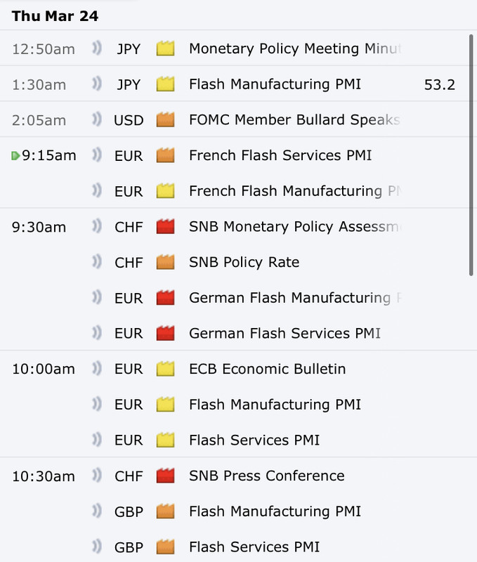Click red impact icon for SNB Monetary Policy Assessment
Image resolution: width=477 pixels, height=562 pixels.
point(165,226)
